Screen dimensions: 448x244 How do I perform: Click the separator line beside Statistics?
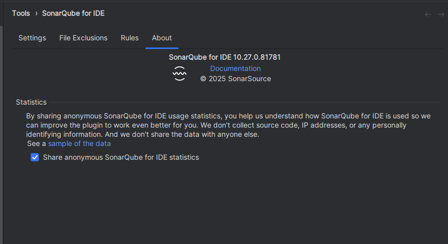244,102
